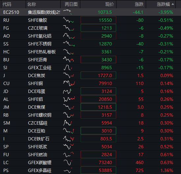
Task: Click the 15550 price cell
Action: pos(98,20)
